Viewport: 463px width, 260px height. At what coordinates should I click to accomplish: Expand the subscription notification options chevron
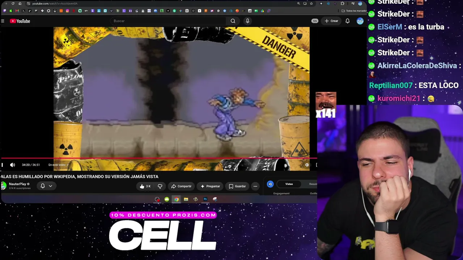coord(50,186)
